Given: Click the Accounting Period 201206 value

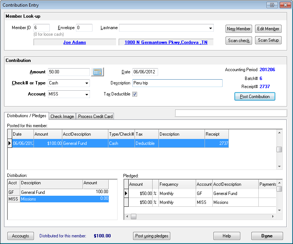Looking at the screenshot, I should [267, 70].
